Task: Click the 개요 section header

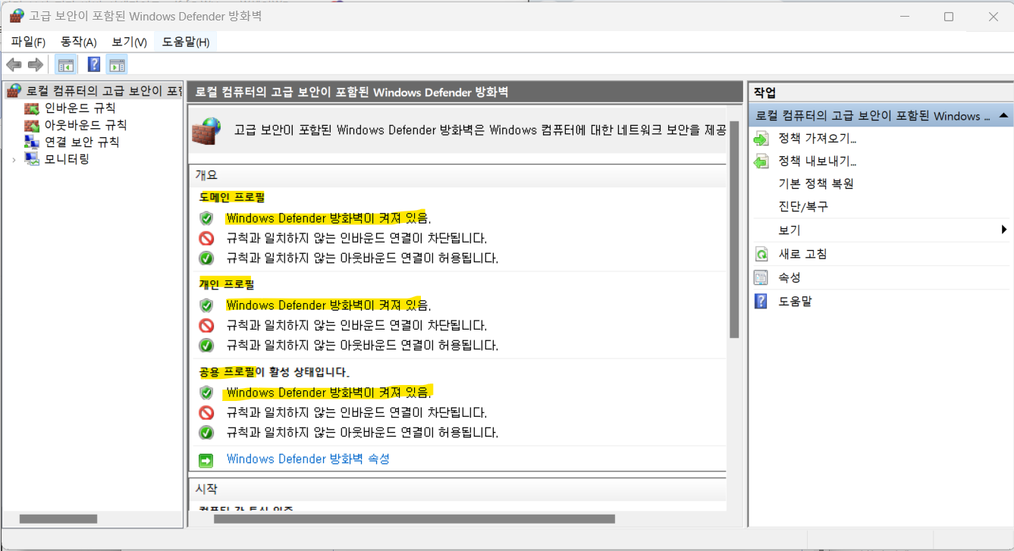Action: tap(457, 175)
